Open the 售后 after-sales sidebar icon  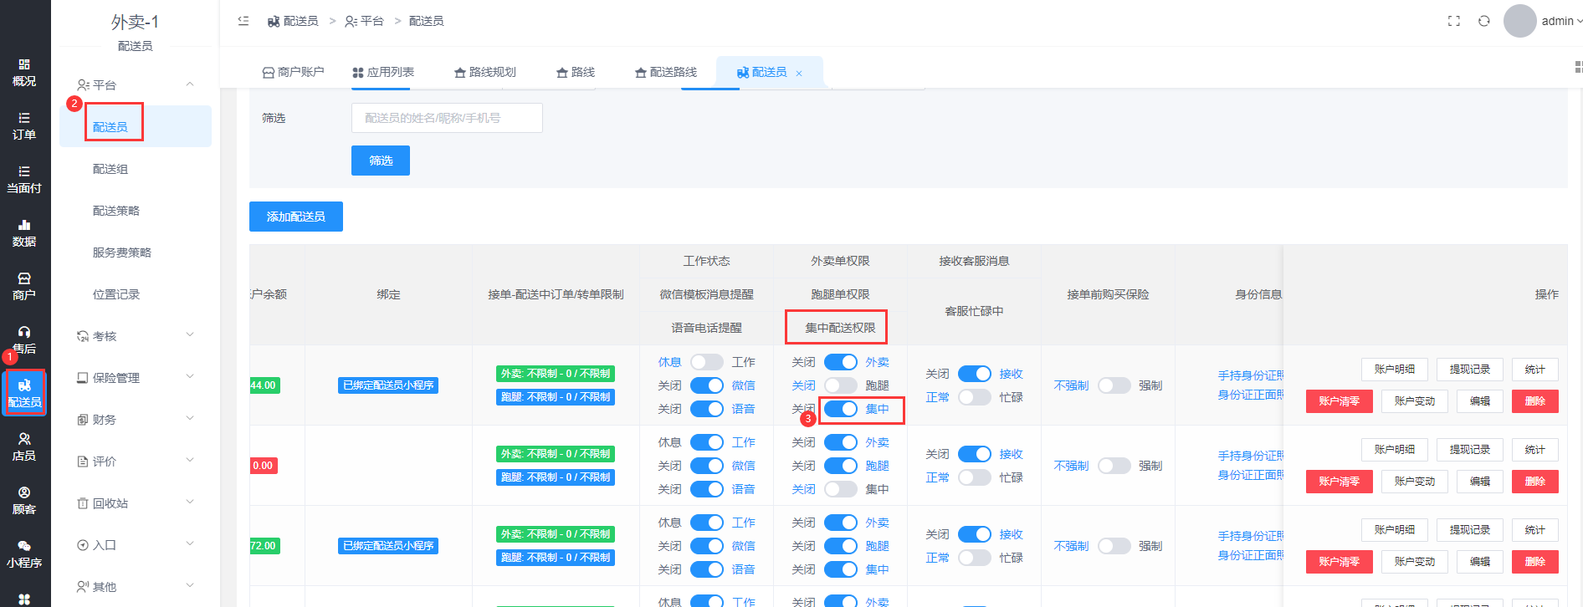click(x=24, y=340)
